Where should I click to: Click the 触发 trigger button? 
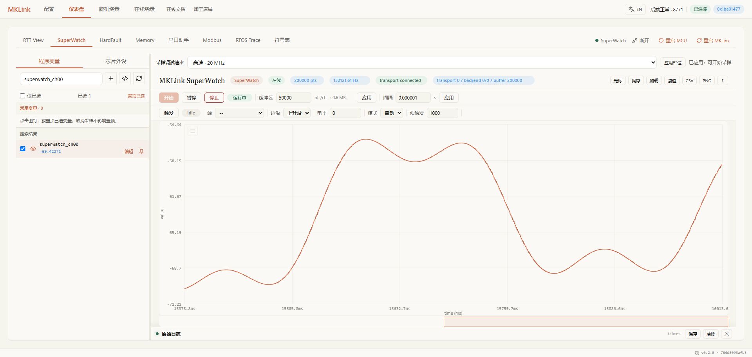(x=169, y=113)
